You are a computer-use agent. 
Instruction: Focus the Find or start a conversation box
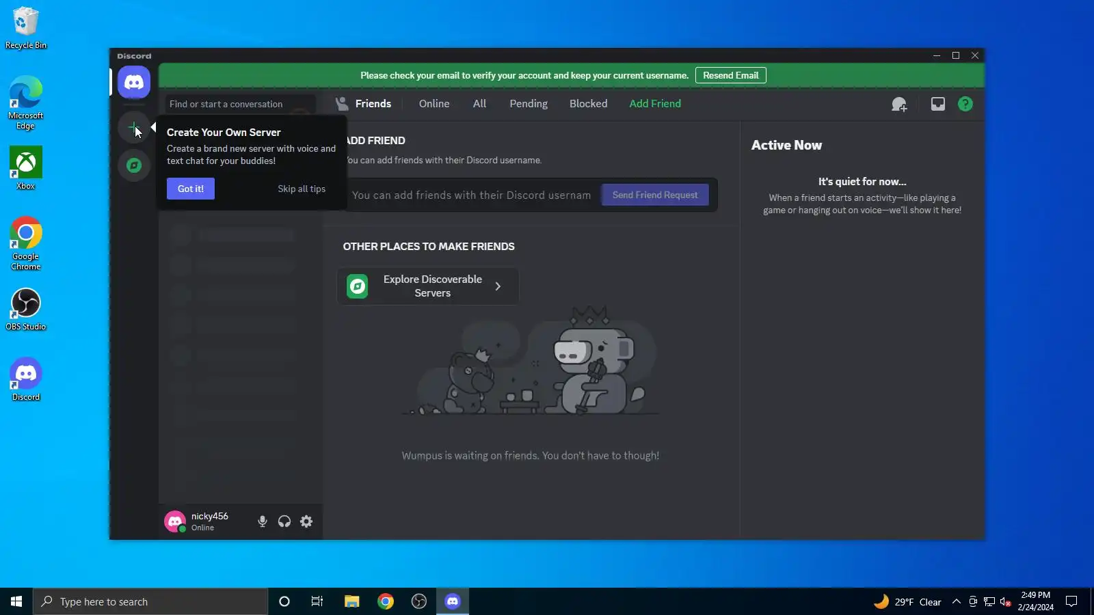(239, 104)
